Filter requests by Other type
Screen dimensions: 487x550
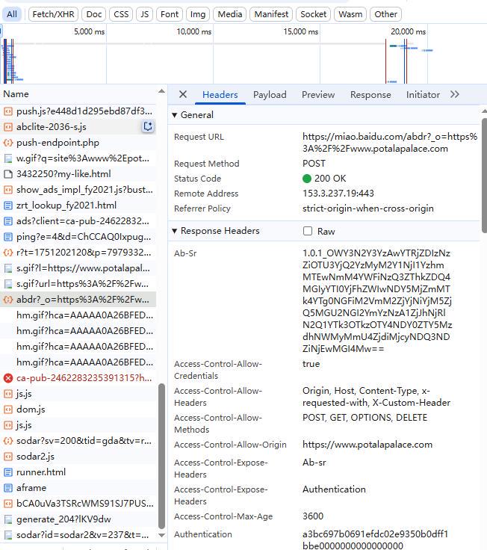(x=385, y=14)
